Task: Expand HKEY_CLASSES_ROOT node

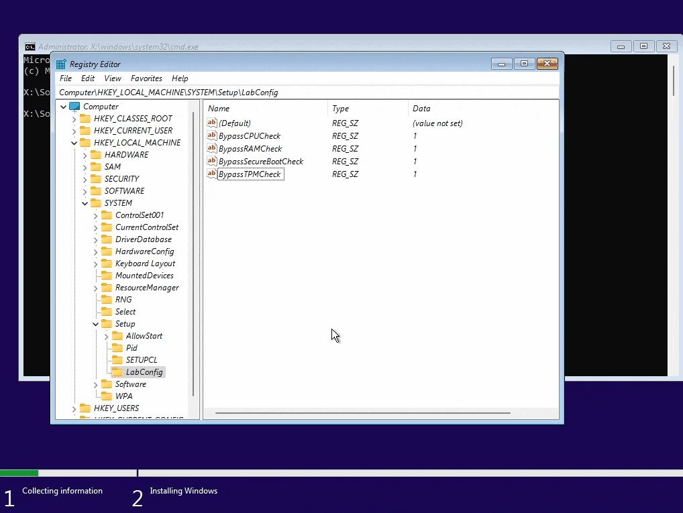Action: [x=74, y=119]
